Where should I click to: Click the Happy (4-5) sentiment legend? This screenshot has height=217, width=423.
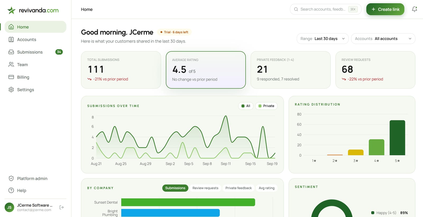pyautogui.click(x=389, y=213)
